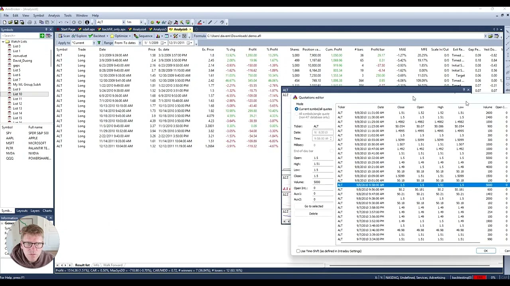The image size is (510, 286).
Task: Toggle the End-of-day bar checkbox
Action: pyautogui.click(x=331, y=151)
